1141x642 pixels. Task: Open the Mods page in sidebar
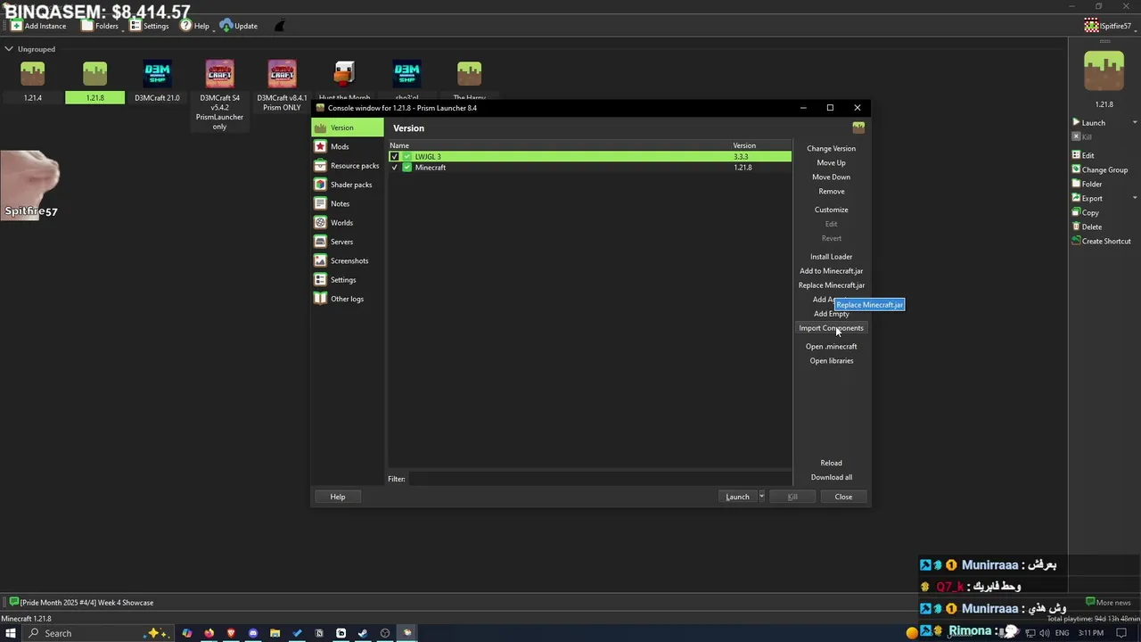pyautogui.click(x=348, y=146)
